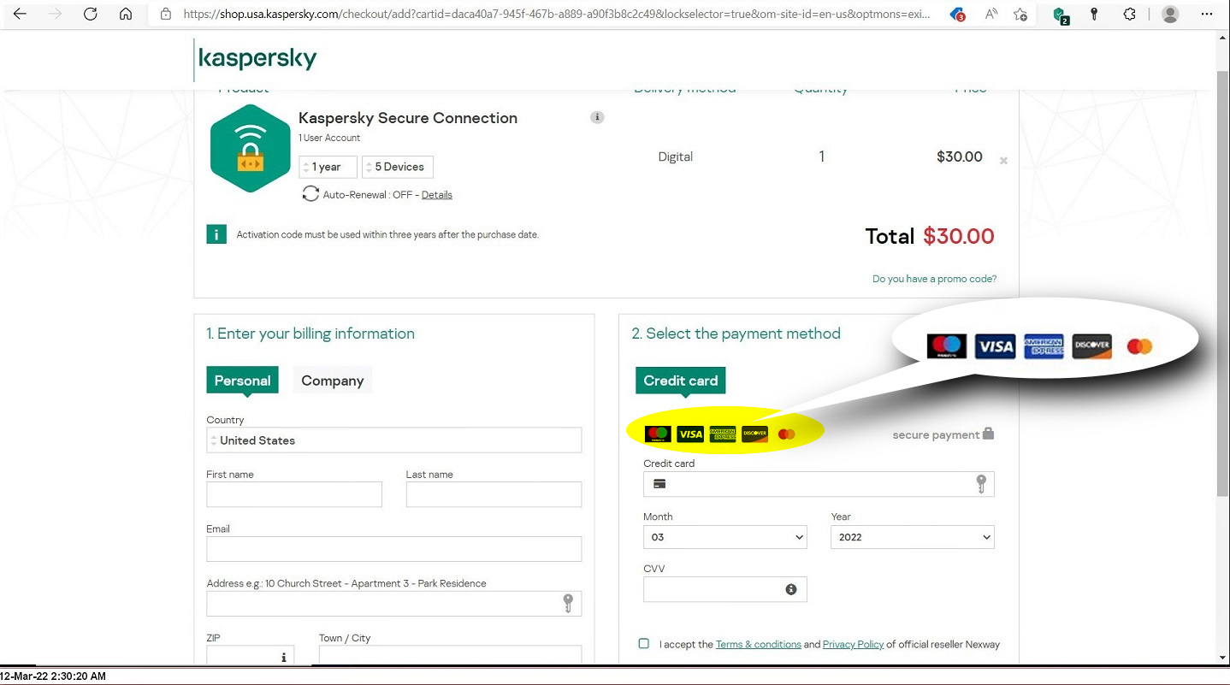Open Kaspersky Protection extension icon
The image size is (1230, 685).
click(1061, 15)
